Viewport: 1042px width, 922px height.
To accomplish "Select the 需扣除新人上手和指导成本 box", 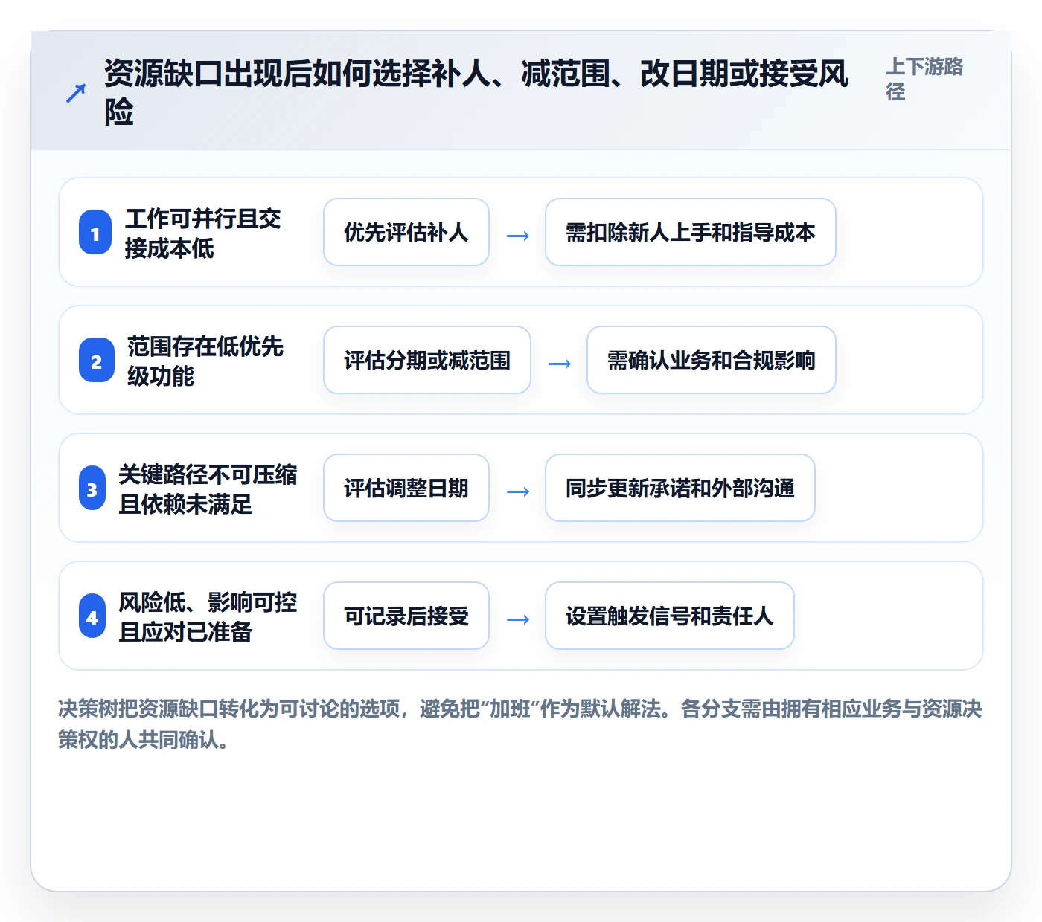I will [x=691, y=232].
